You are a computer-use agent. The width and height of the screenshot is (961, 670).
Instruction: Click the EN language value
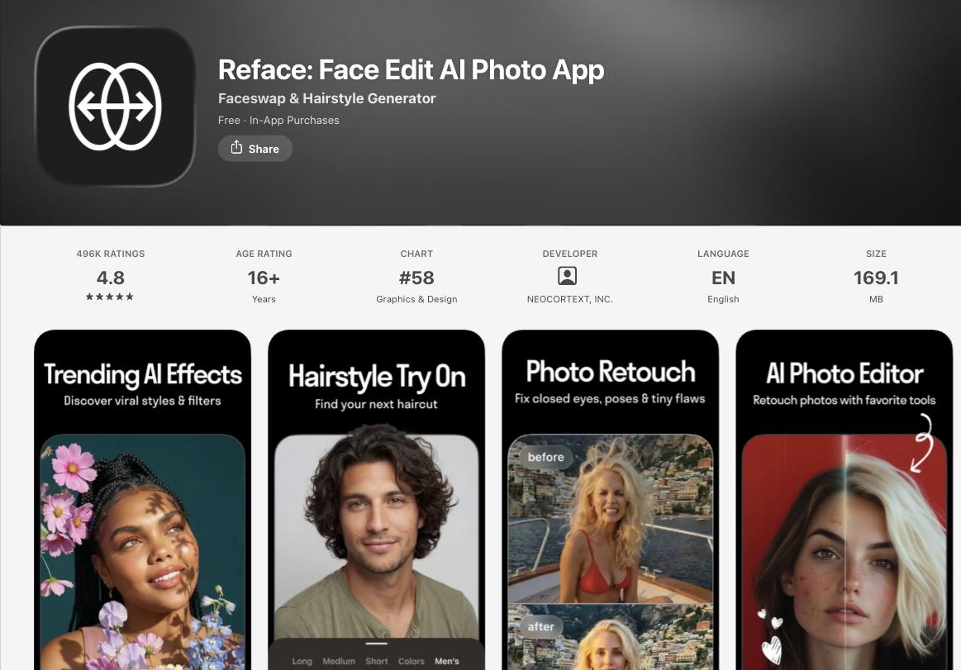click(723, 278)
